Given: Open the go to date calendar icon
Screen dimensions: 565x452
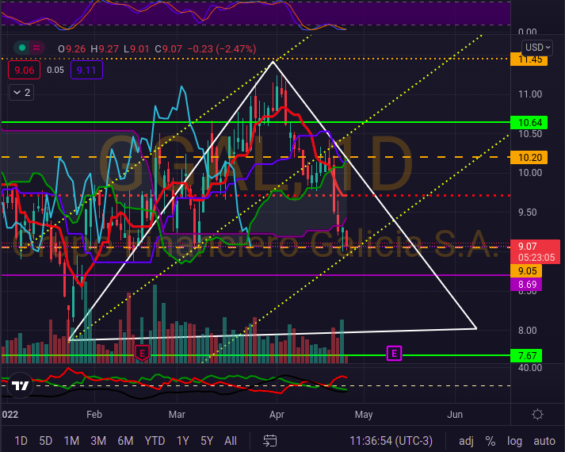Looking at the screenshot, I should tap(270, 440).
